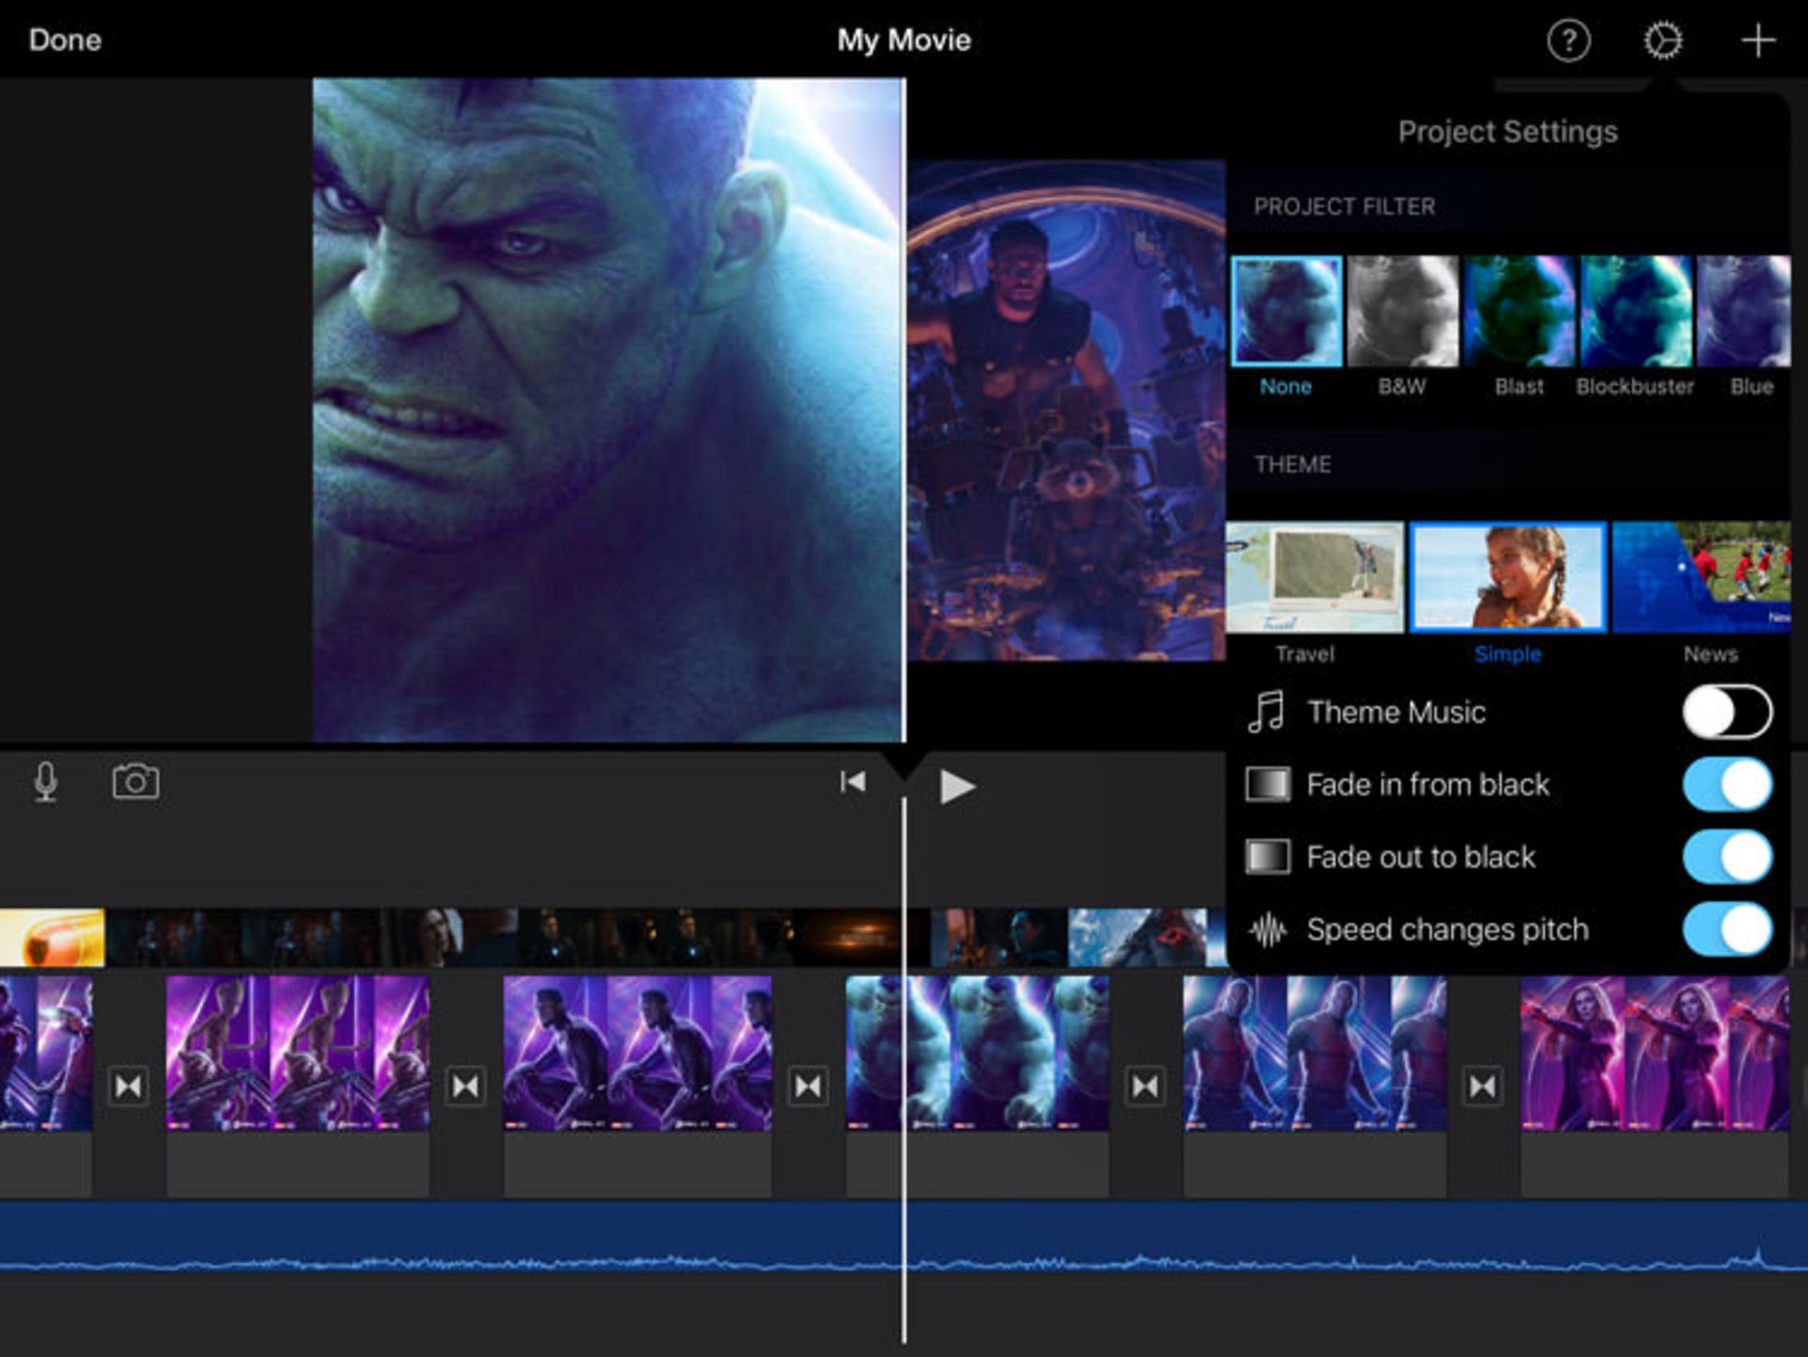1808x1357 pixels.
Task: Select the camera capture icon
Action: pos(135,782)
